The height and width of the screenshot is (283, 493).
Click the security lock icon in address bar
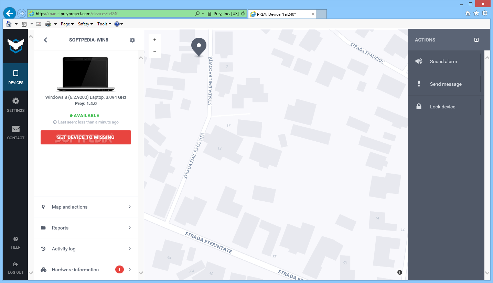pyautogui.click(x=209, y=14)
